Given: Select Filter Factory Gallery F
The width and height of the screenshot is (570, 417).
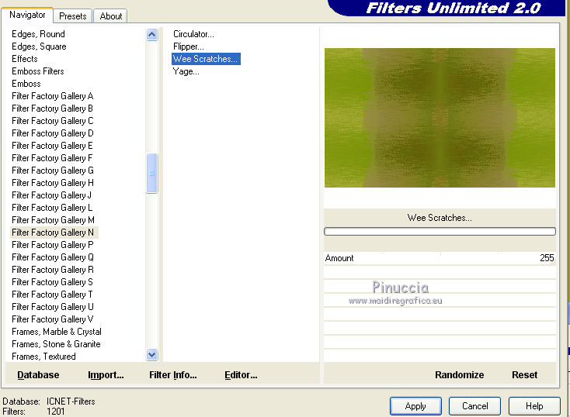Looking at the screenshot, I should [52, 158].
